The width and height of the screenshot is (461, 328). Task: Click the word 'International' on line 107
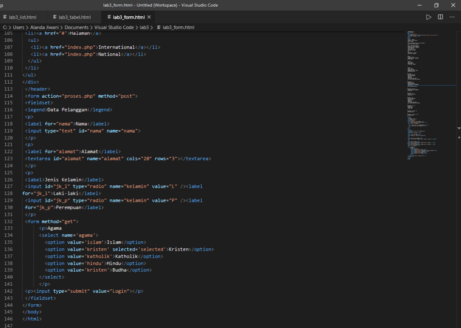coord(117,47)
